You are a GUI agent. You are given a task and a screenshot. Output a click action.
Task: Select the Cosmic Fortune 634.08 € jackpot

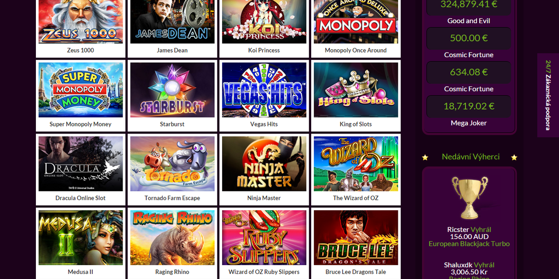coord(470,72)
